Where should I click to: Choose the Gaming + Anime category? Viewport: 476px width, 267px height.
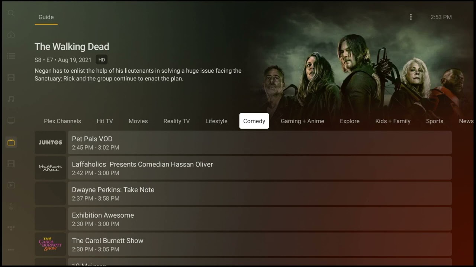coord(302,121)
